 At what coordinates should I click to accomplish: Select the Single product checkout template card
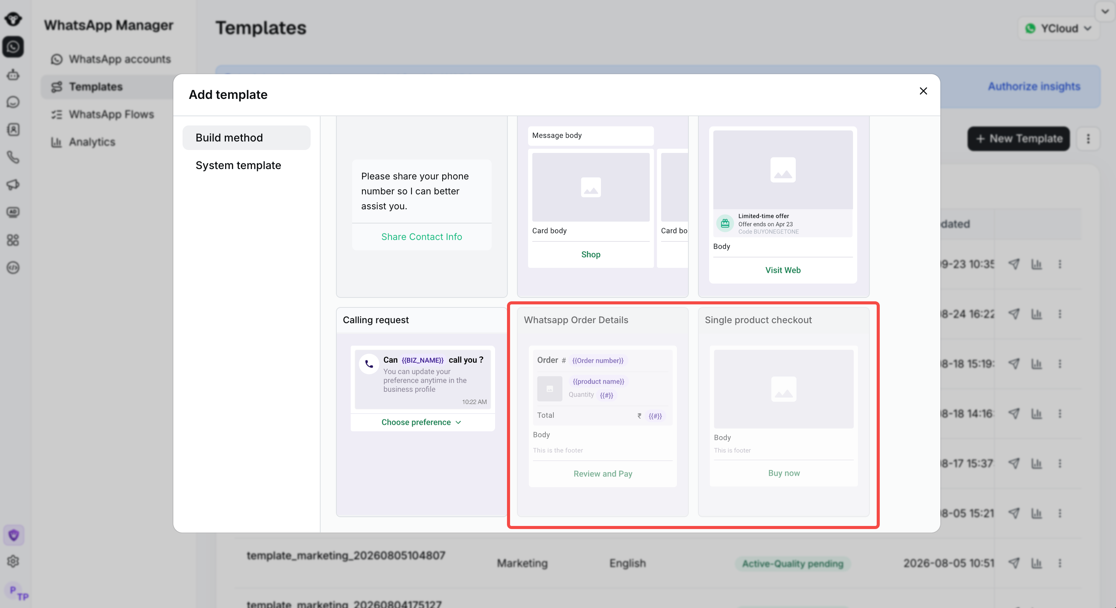(784, 412)
